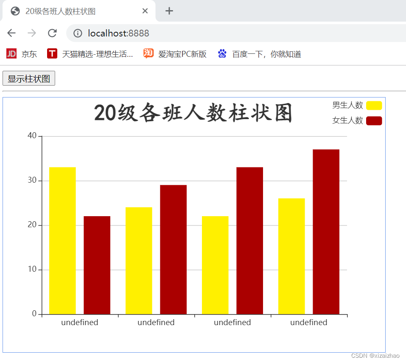Reload the page with refresh icon
Viewport: 406px width, 362px height.
(52, 33)
